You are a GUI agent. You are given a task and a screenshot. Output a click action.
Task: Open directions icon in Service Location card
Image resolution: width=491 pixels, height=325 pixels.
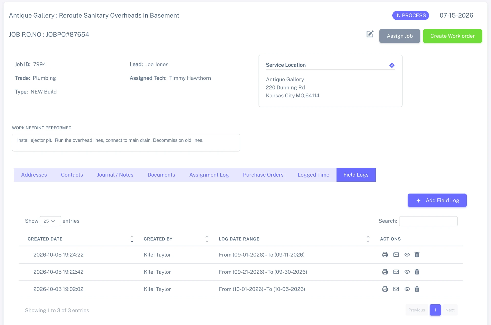pyautogui.click(x=392, y=65)
